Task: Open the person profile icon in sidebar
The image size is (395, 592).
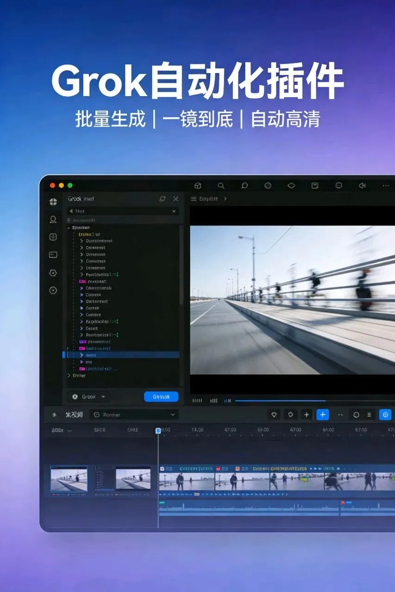Action: pyautogui.click(x=53, y=220)
